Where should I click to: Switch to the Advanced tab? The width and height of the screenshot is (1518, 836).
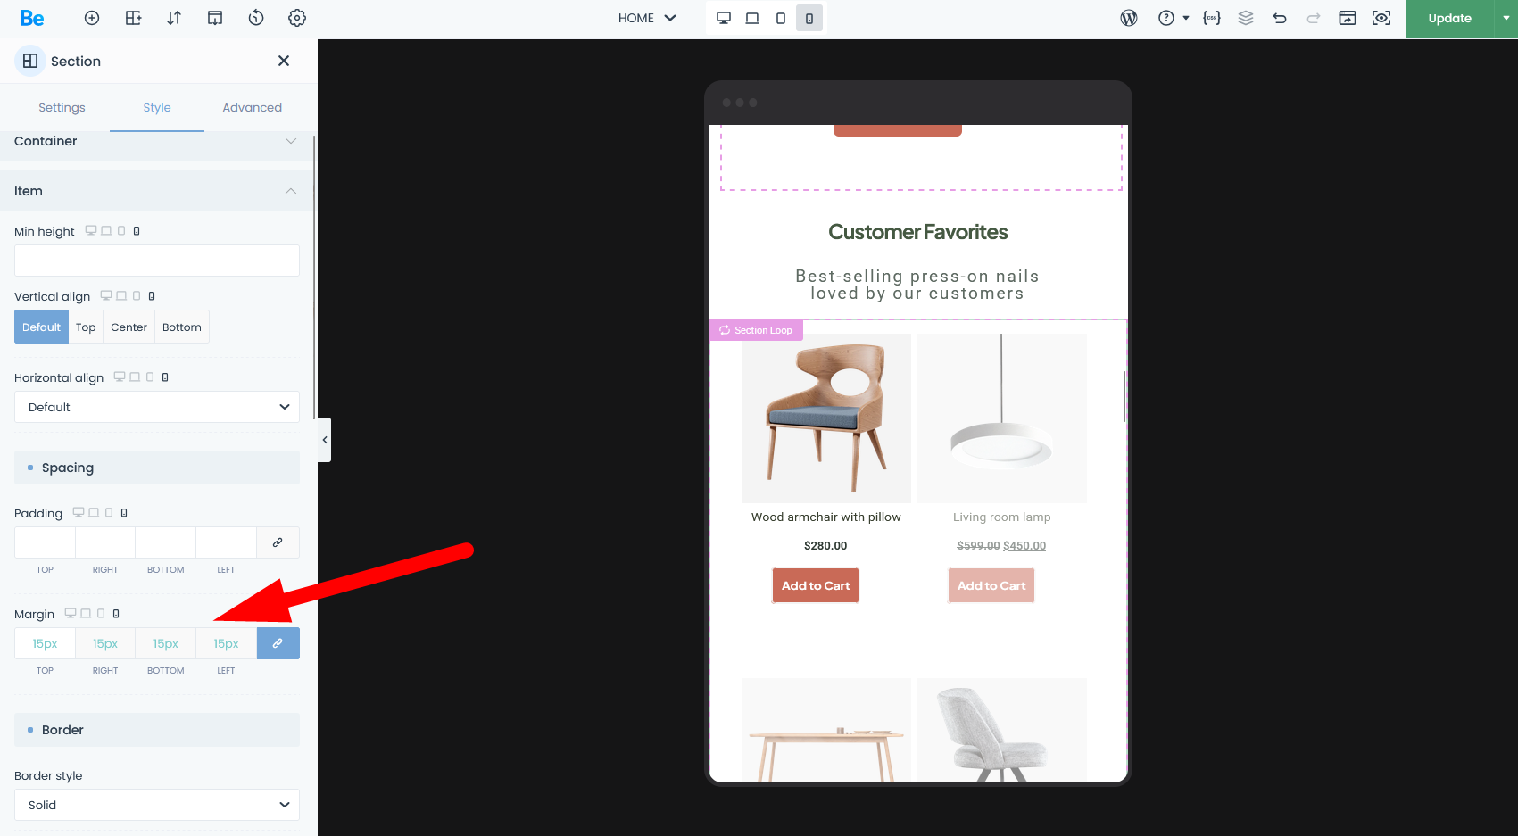pos(252,107)
